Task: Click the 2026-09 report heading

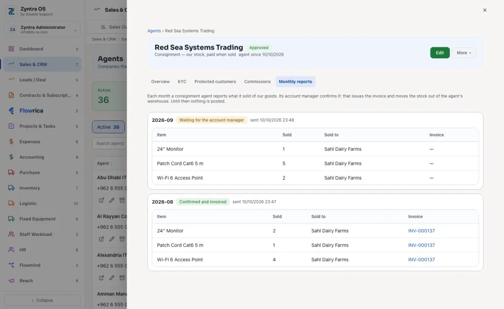Action: (x=162, y=120)
